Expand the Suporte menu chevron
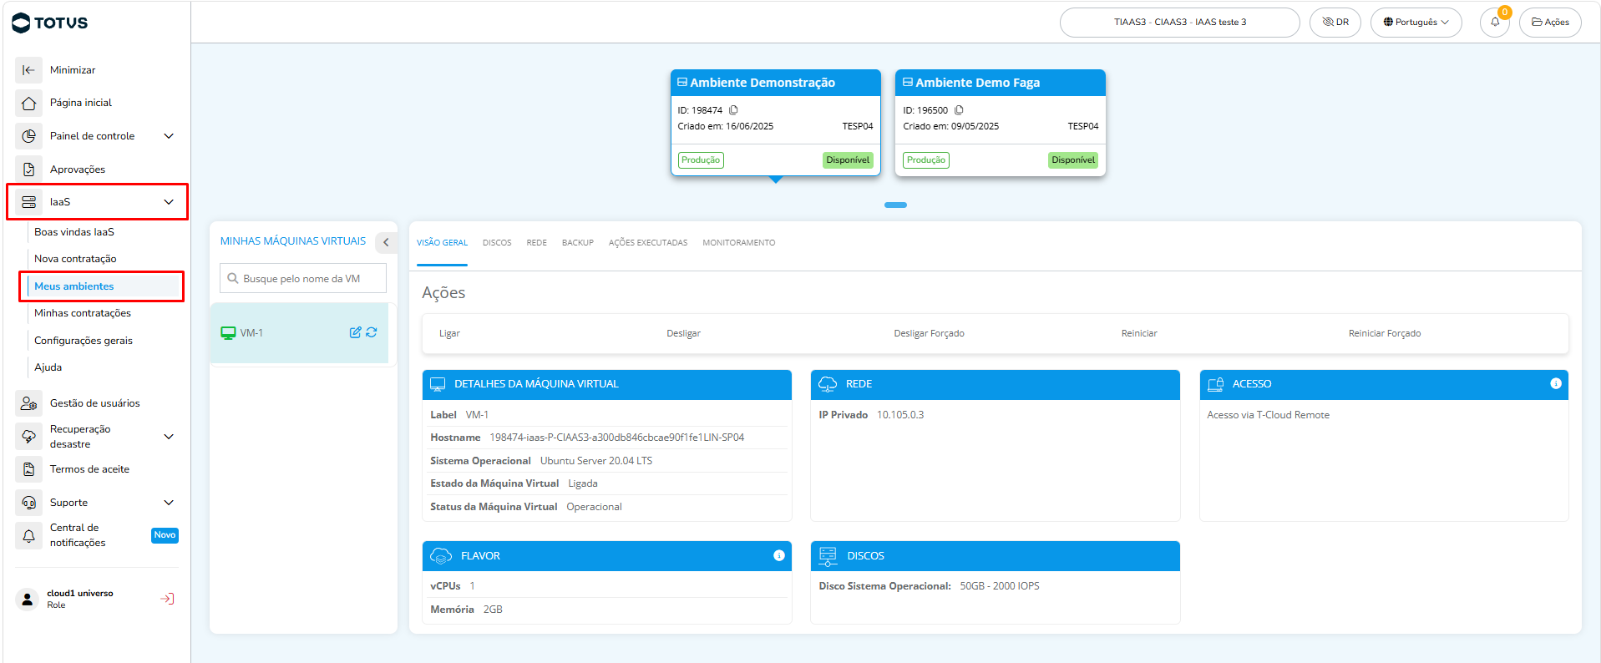 [x=169, y=503]
